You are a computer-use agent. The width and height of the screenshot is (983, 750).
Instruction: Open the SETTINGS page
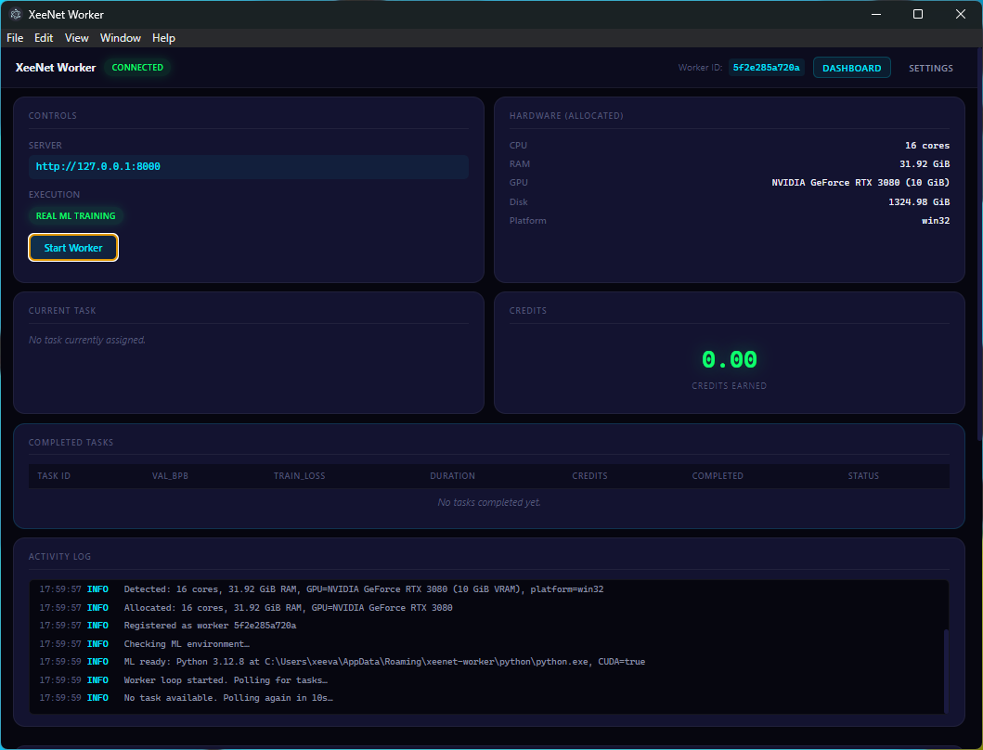(x=930, y=67)
